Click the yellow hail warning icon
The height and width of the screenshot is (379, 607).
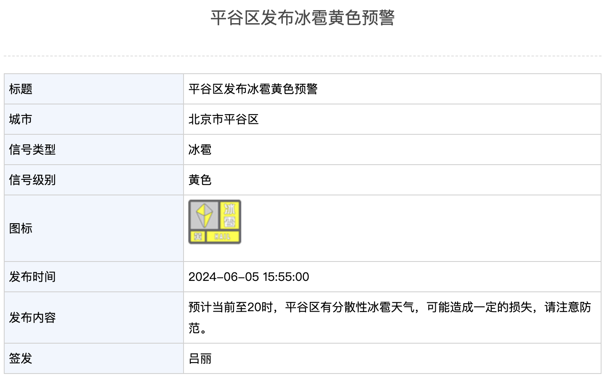(215, 222)
